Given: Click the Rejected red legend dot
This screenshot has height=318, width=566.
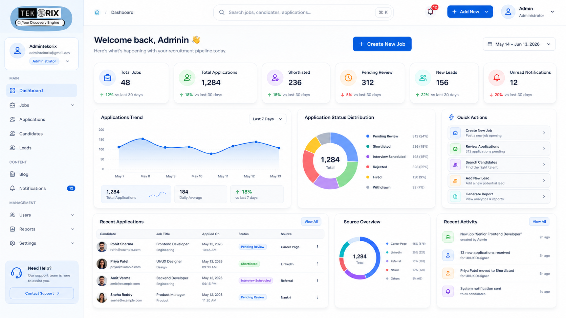Looking at the screenshot, I should click(x=368, y=167).
